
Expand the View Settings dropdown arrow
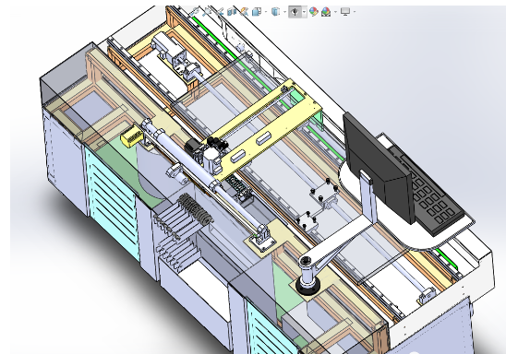[355, 12]
